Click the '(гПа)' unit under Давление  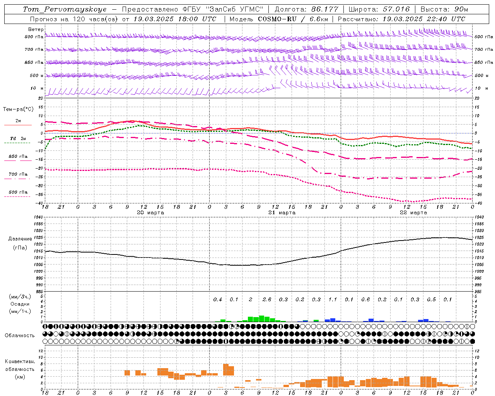[20, 248]
